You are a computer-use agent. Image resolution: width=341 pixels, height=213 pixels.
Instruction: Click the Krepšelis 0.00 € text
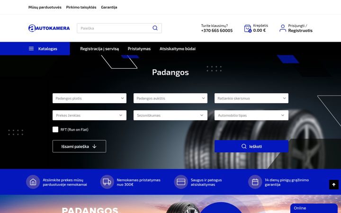tap(260, 28)
